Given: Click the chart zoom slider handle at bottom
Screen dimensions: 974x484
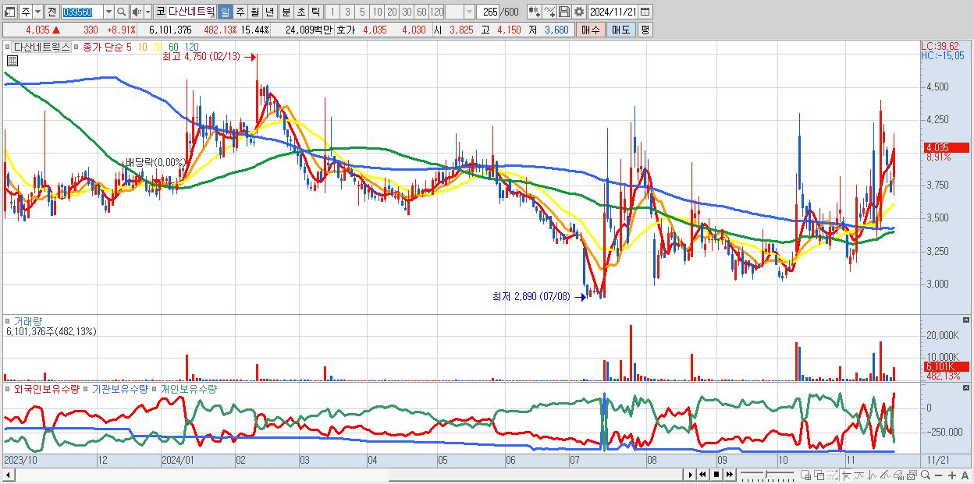Looking at the screenshot, I should (766, 475).
